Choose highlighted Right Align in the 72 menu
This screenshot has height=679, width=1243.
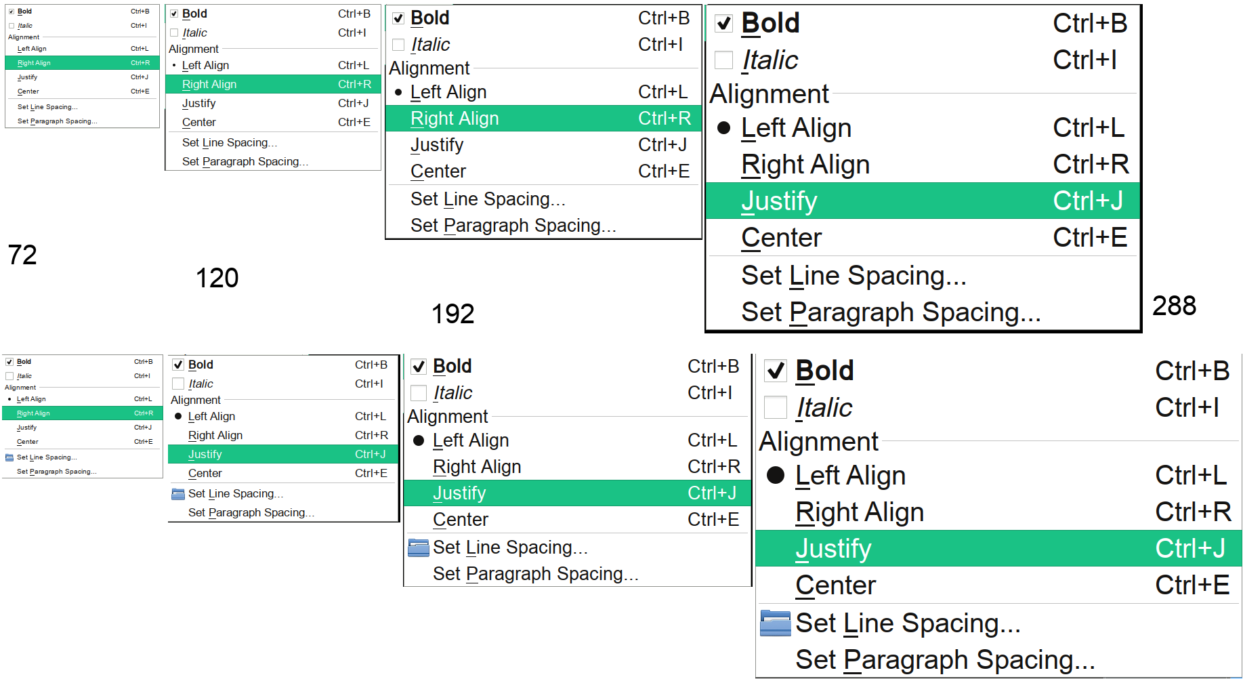[x=34, y=63]
